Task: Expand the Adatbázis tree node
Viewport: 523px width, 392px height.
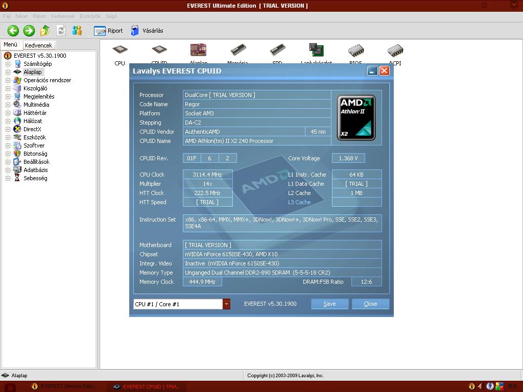Action: (x=8, y=170)
